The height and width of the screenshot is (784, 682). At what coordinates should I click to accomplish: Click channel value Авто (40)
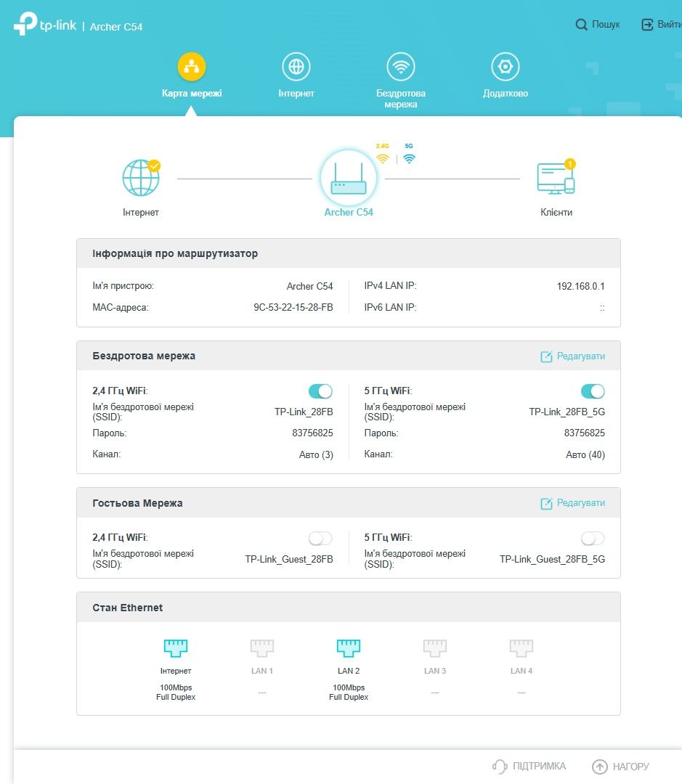point(585,455)
